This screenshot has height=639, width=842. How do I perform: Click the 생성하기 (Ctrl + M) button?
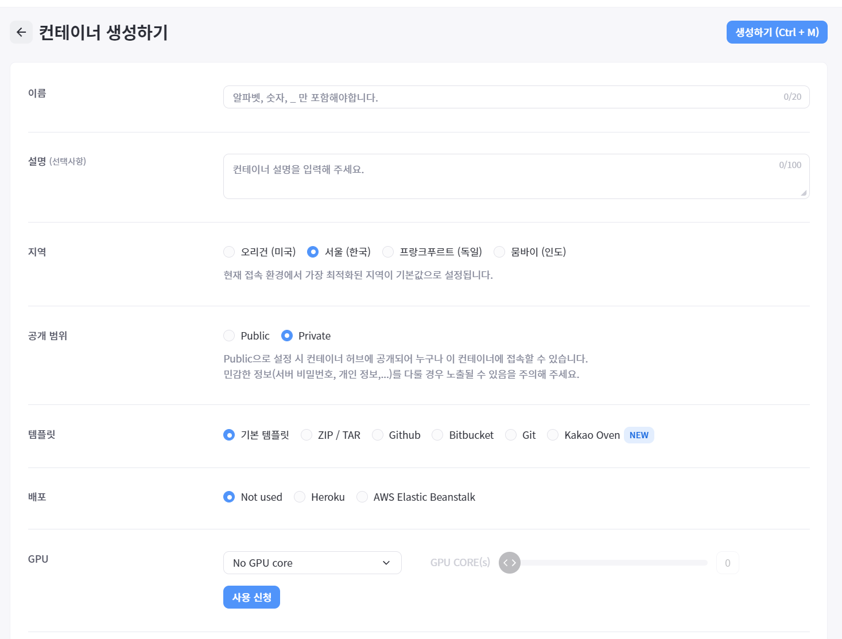777,32
